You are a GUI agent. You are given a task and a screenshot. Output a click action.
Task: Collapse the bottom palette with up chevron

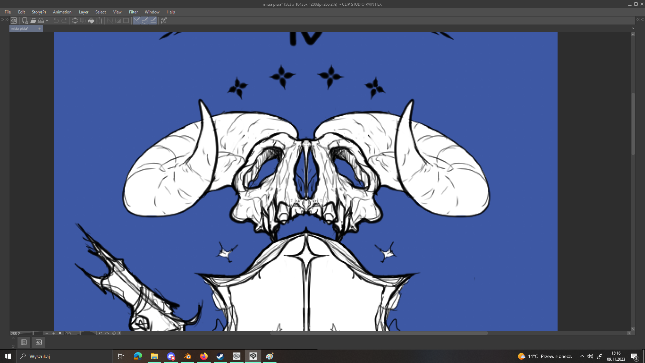[x=13, y=338]
